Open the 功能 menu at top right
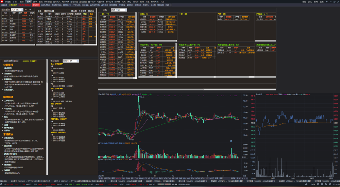 304,1
